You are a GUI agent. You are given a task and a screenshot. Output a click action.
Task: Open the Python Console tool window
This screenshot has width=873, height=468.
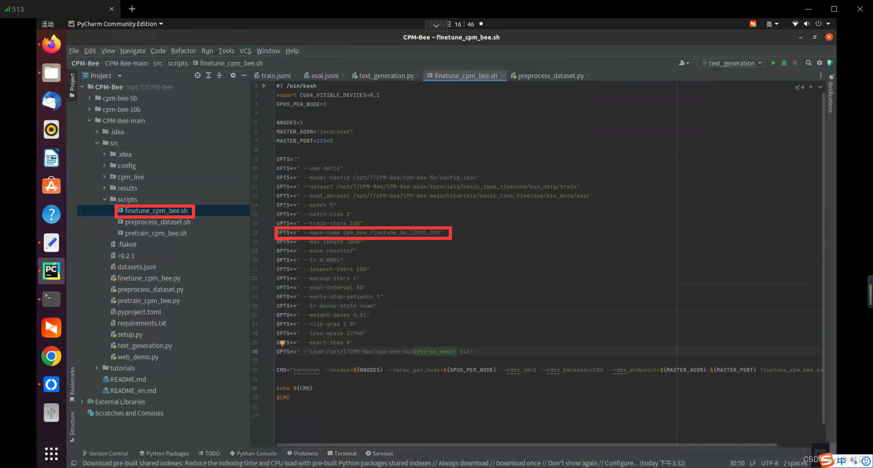pyautogui.click(x=253, y=453)
